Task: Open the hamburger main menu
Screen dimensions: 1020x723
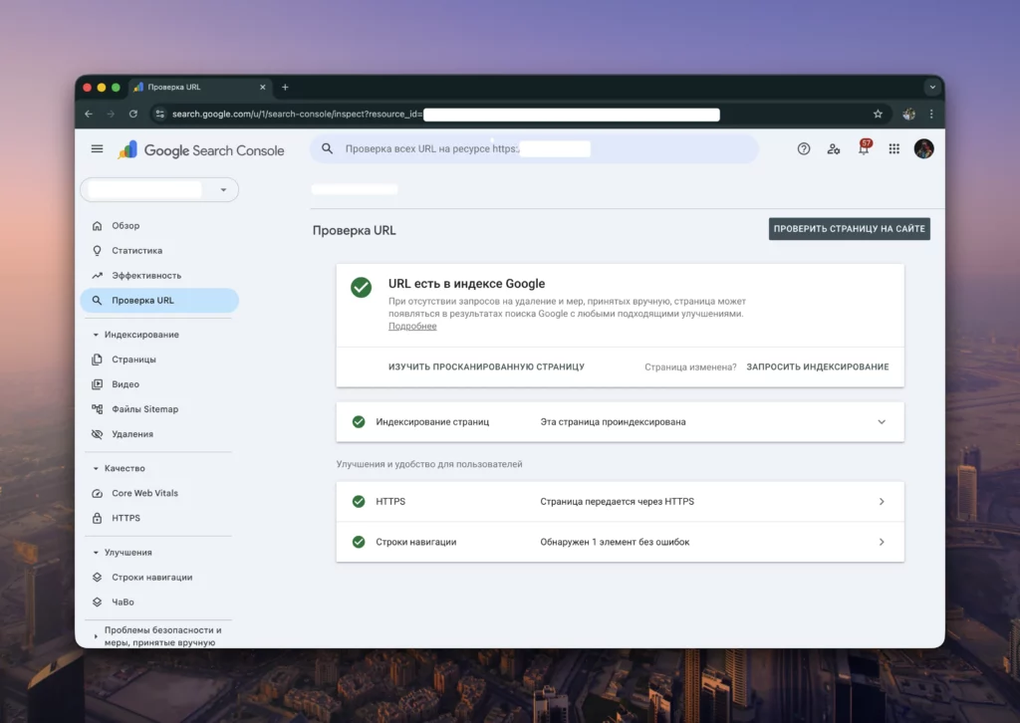Action: [97, 149]
